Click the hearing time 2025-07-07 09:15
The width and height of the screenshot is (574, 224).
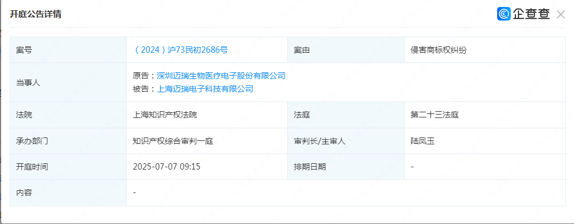point(166,167)
